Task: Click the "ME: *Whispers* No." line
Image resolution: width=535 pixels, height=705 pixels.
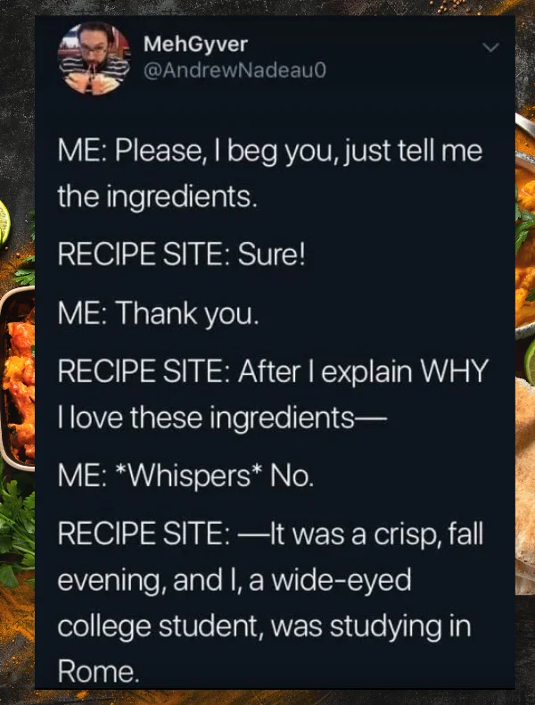Action: [185, 477]
